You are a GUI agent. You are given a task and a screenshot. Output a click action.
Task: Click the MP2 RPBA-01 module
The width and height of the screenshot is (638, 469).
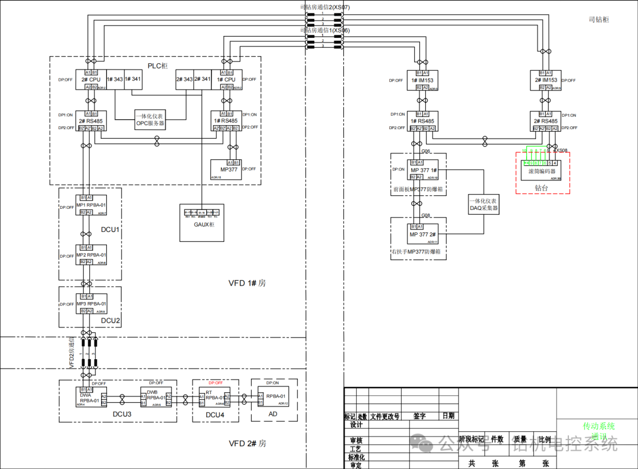click(x=91, y=255)
